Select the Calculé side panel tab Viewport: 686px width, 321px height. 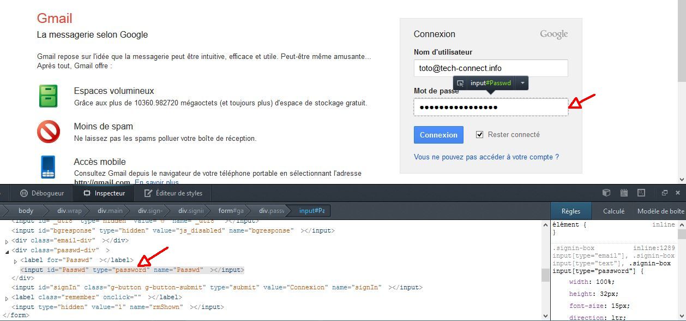(x=613, y=211)
